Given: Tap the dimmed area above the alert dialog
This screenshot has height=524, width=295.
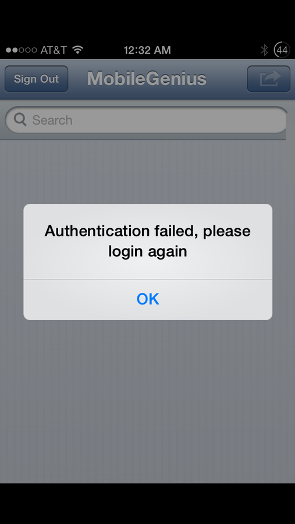Looking at the screenshot, I should click(x=147, y=172).
